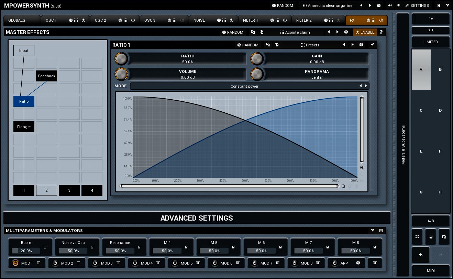Toggle NOISE power button

click(x=232, y=20)
